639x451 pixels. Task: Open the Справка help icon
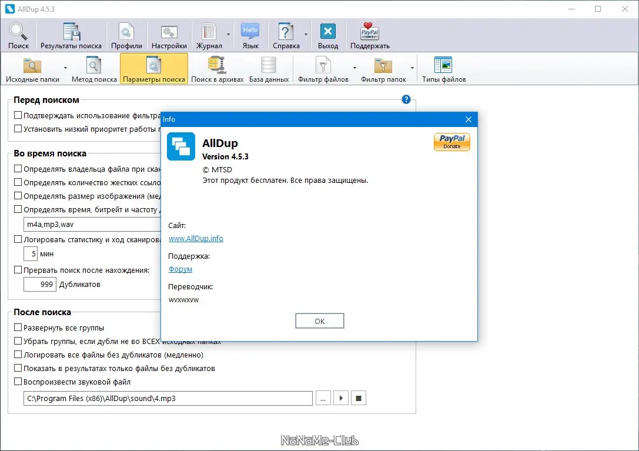[286, 32]
